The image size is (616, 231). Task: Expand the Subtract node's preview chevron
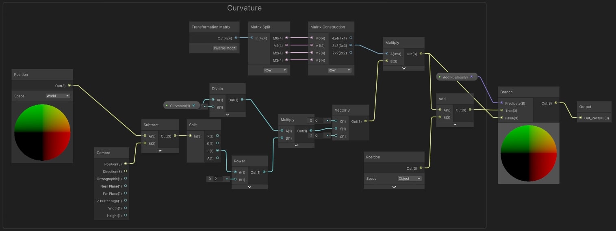tap(160, 150)
